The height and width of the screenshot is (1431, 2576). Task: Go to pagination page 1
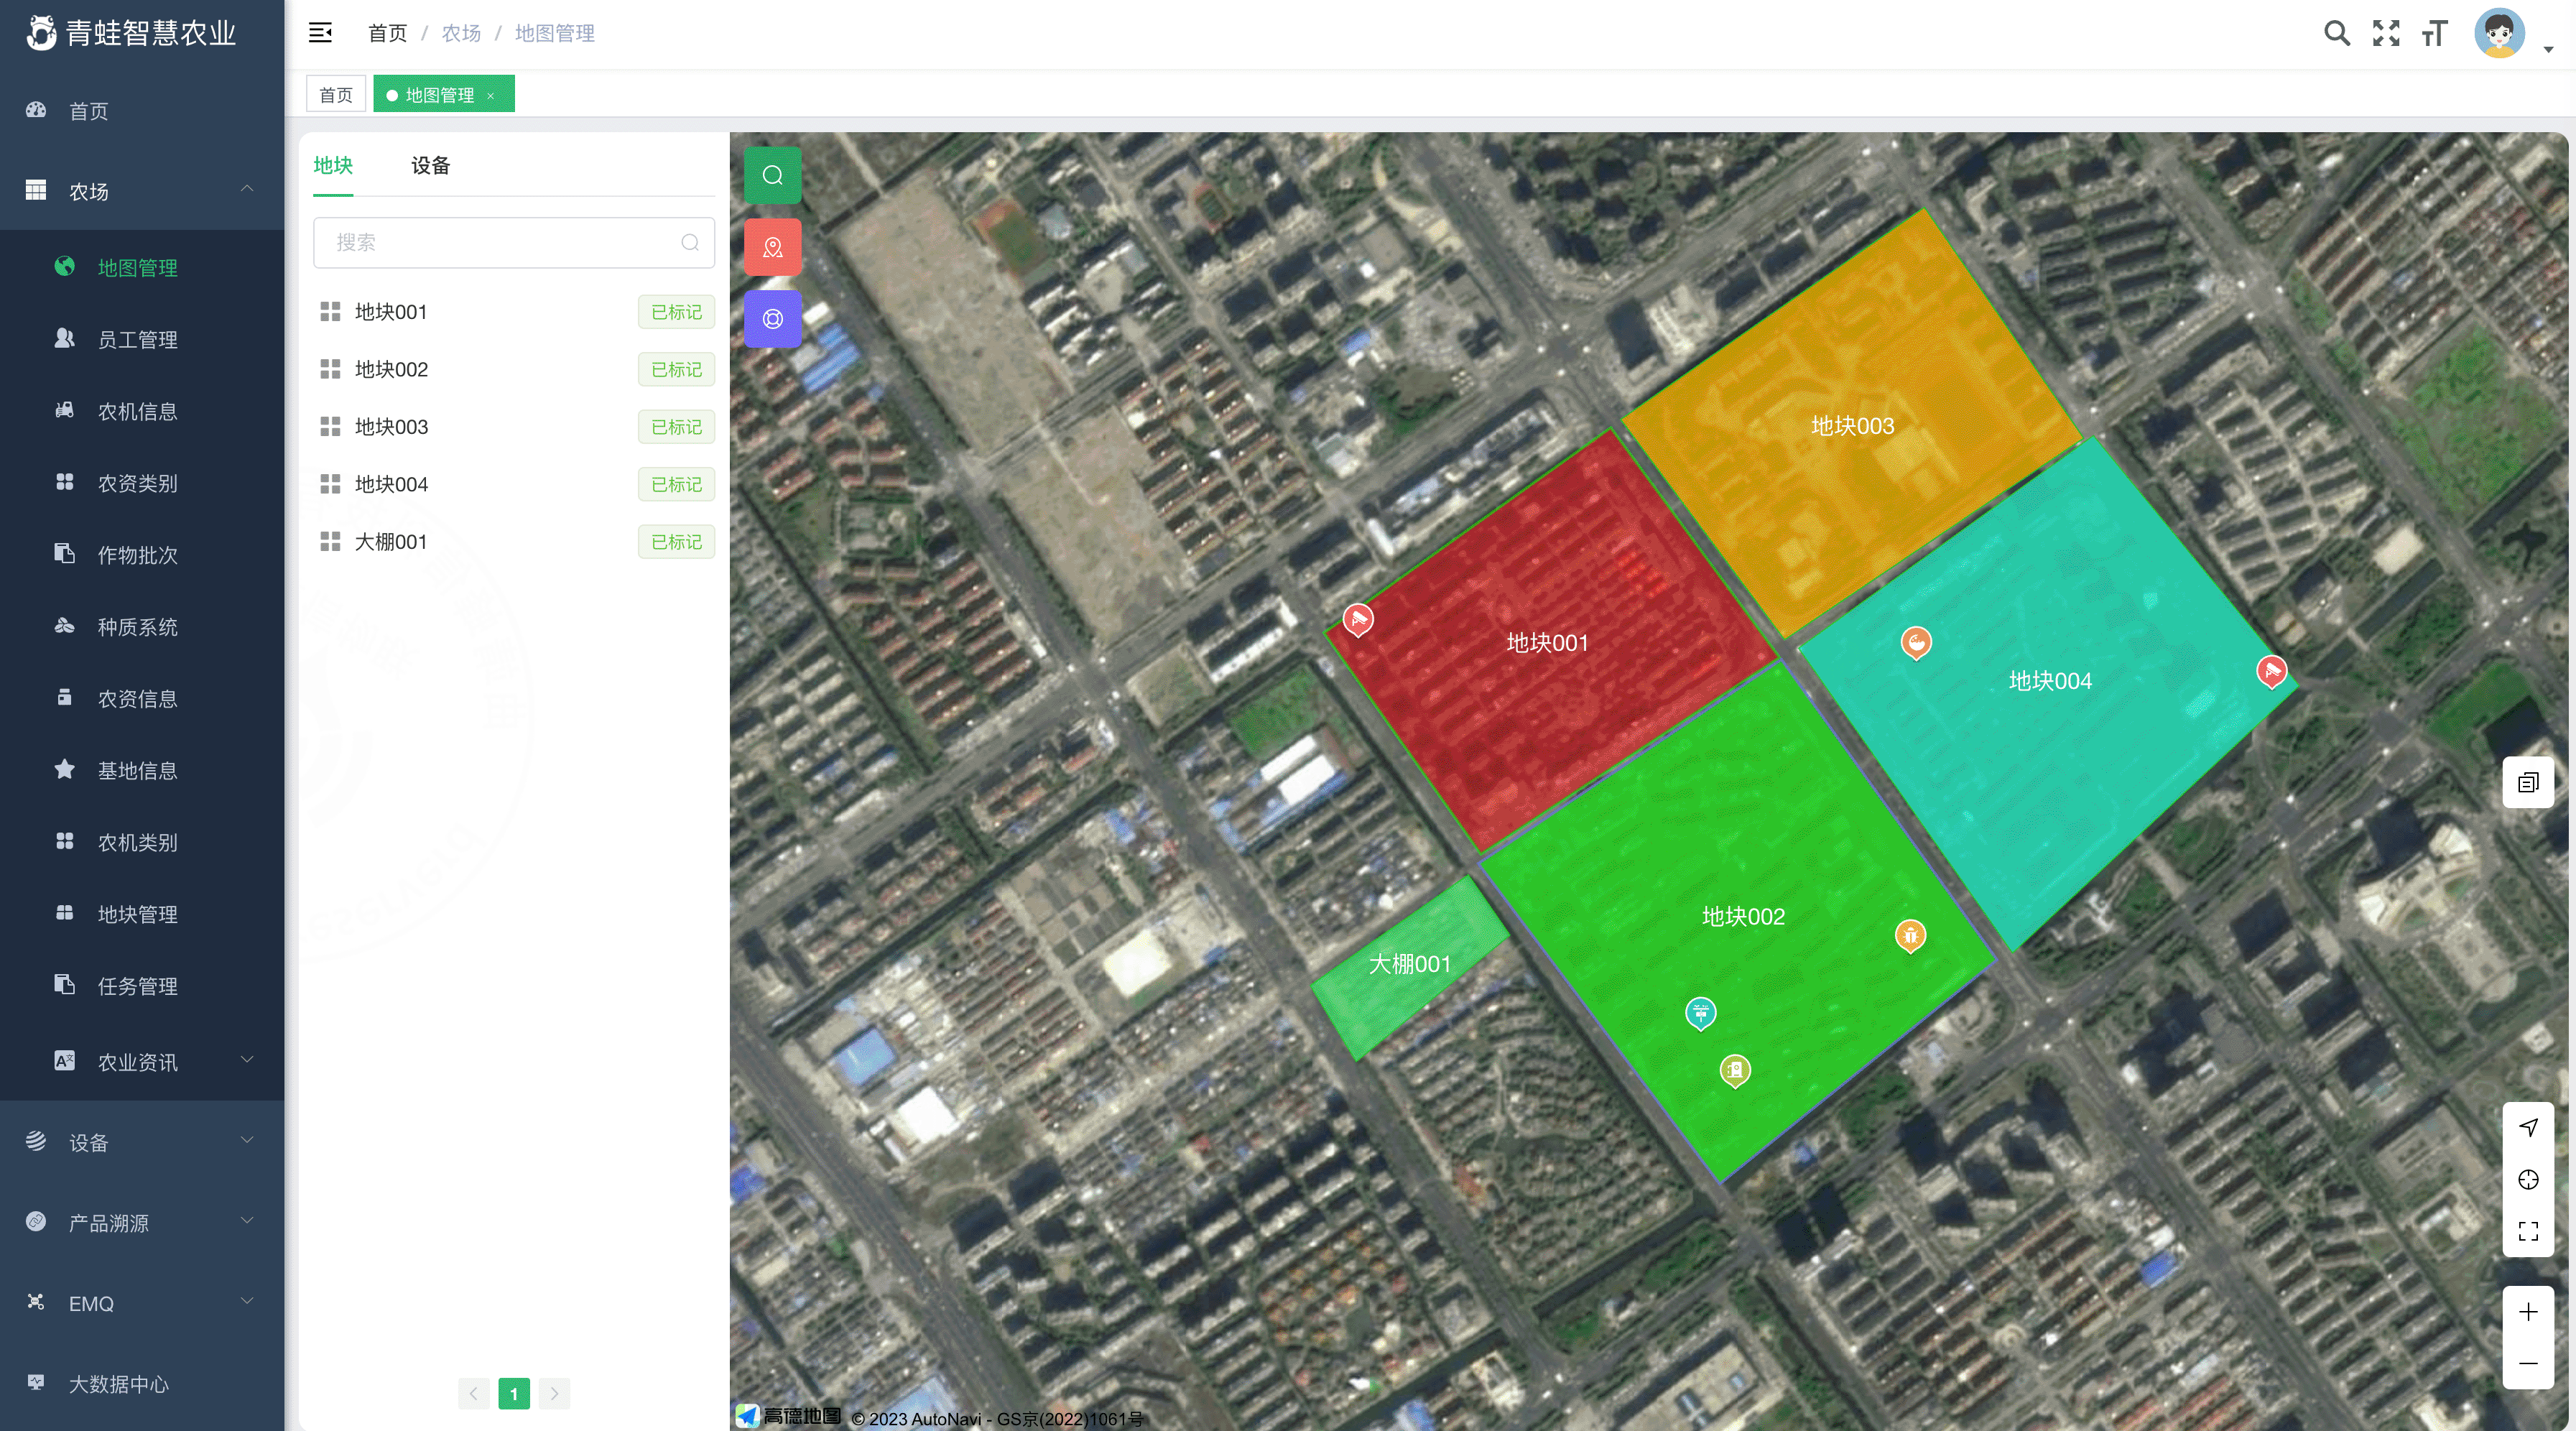[514, 1393]
